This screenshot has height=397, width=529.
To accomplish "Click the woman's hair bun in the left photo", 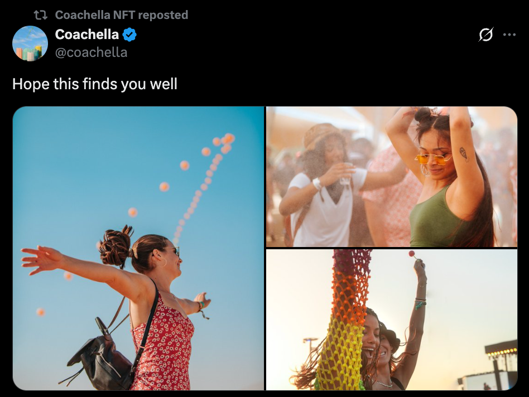I will [116, 245].
